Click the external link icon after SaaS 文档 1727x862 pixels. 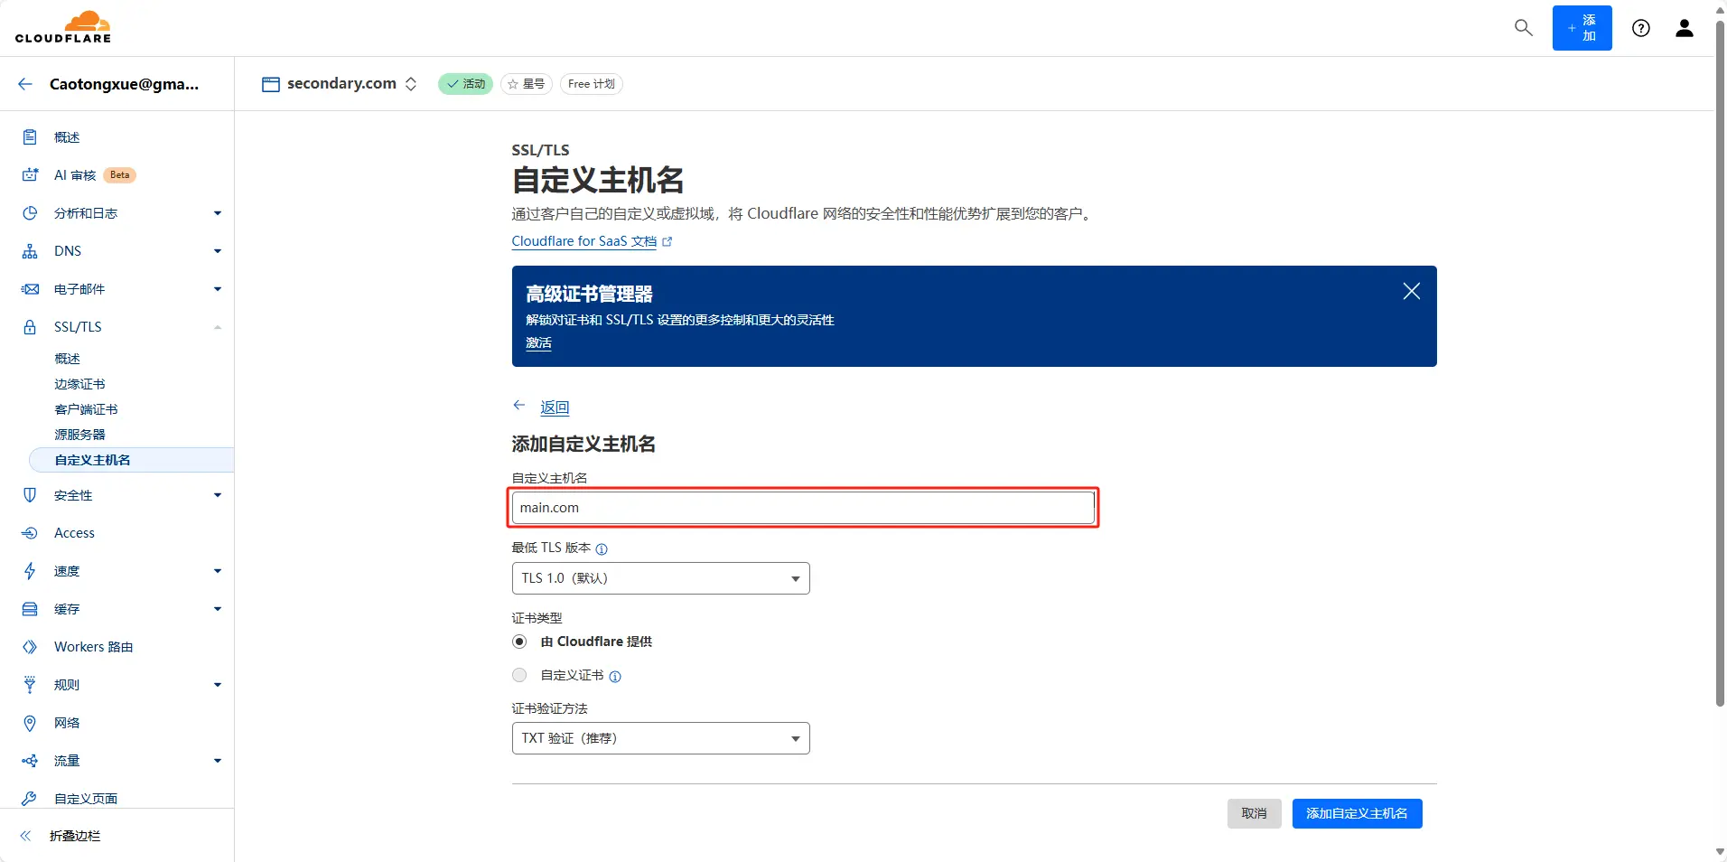(667, 242)
